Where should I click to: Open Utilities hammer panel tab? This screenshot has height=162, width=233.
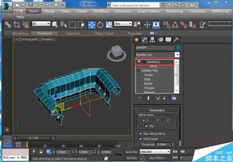point(176,40)
